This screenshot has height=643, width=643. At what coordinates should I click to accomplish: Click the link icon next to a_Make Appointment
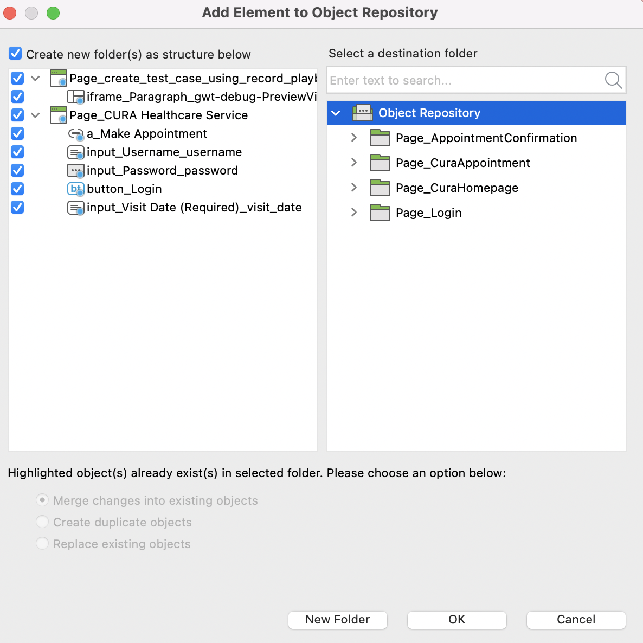(x=76, y=133)
